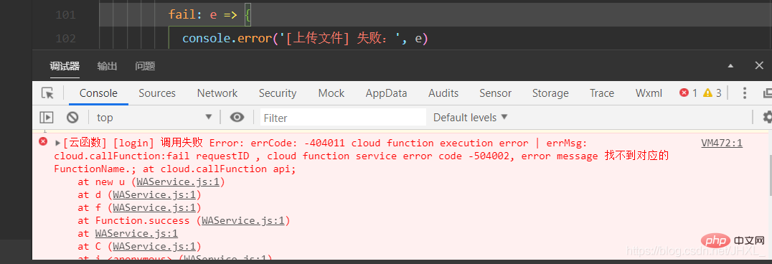Collapse debugger panel with up arrow
This screenshot has height=264, width=772.
pyautogui.click(x=730, y=66)
